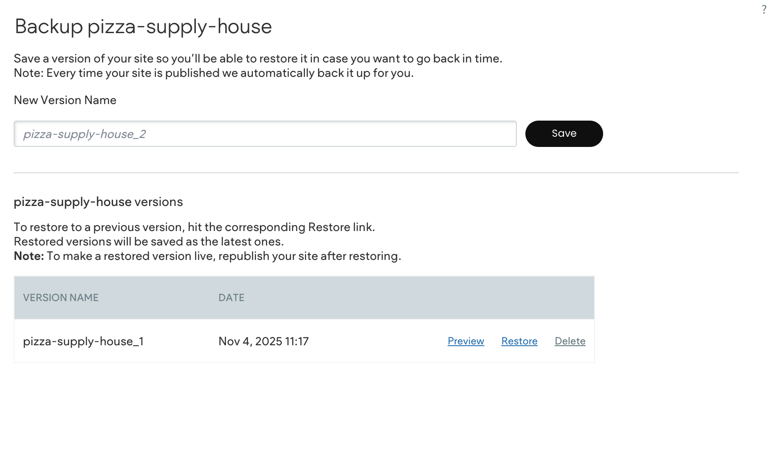Image resolution: width=773 pixels, height=468 pixels.
Task: Click the date Nov 4, 2025 11:17
Action: (x=264, y=341)
